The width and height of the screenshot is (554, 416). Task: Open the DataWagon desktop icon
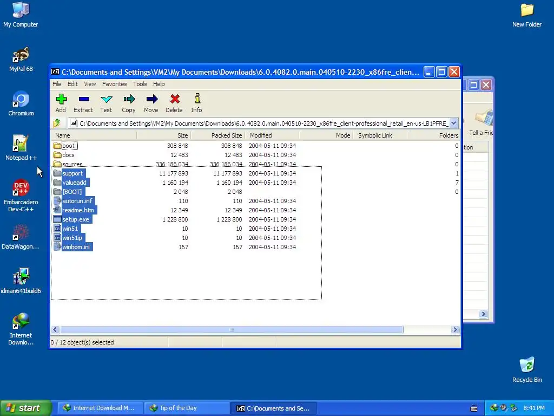[x=21, y=237]
